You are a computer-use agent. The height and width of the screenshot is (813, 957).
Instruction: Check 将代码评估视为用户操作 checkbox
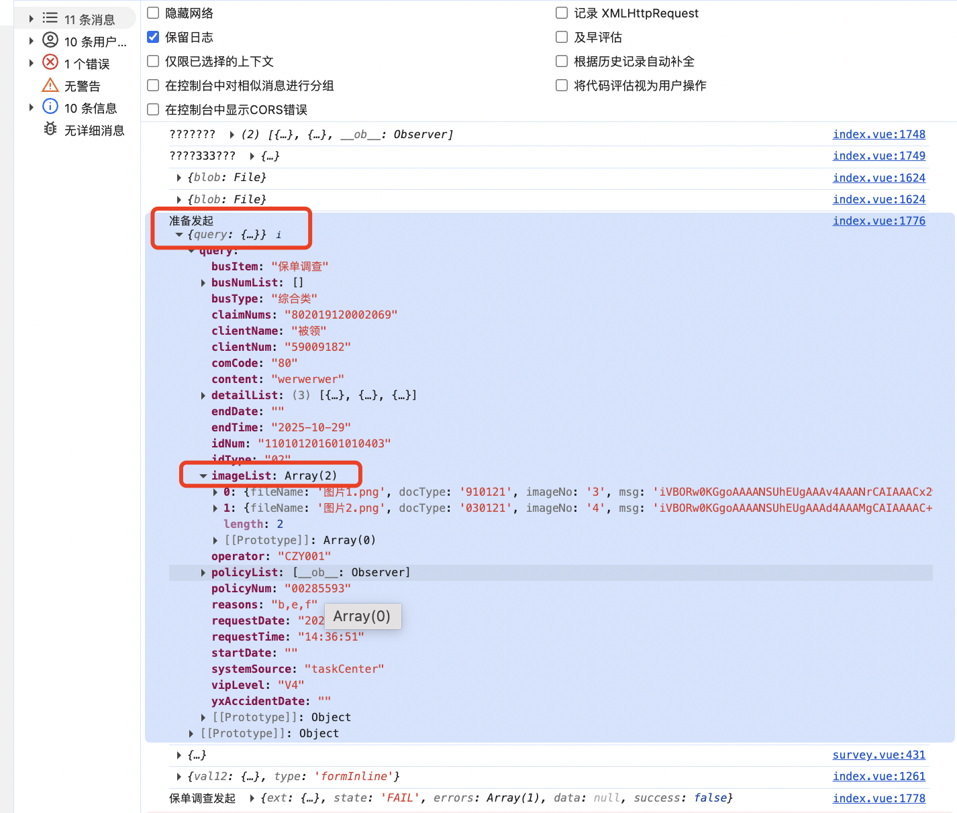tap(562, 85)
